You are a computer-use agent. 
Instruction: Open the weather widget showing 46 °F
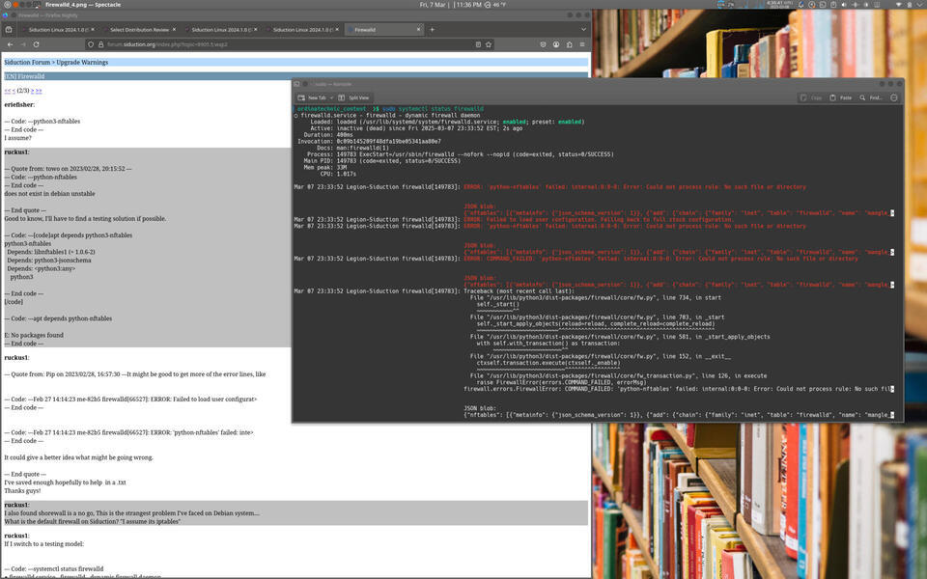tap(494, 5)
